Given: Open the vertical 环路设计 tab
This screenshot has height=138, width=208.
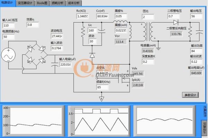Looking at the screenshot, I should pyautogui.click(x=205, y=128).
